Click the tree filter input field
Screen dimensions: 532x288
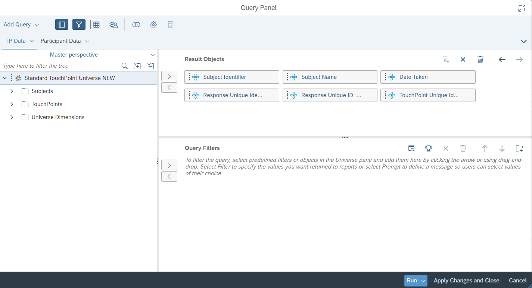[x=60, y=66]
